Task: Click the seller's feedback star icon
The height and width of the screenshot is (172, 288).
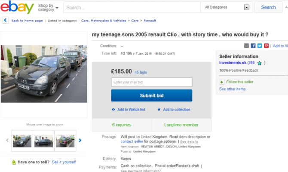Action: point(259,63)
